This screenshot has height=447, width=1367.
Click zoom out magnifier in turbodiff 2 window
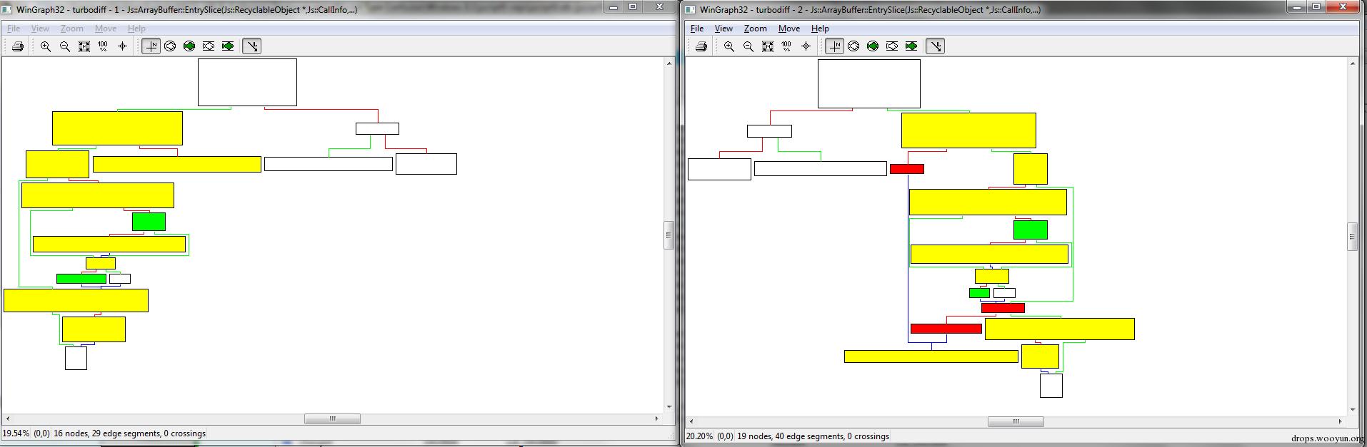[748, 46]
